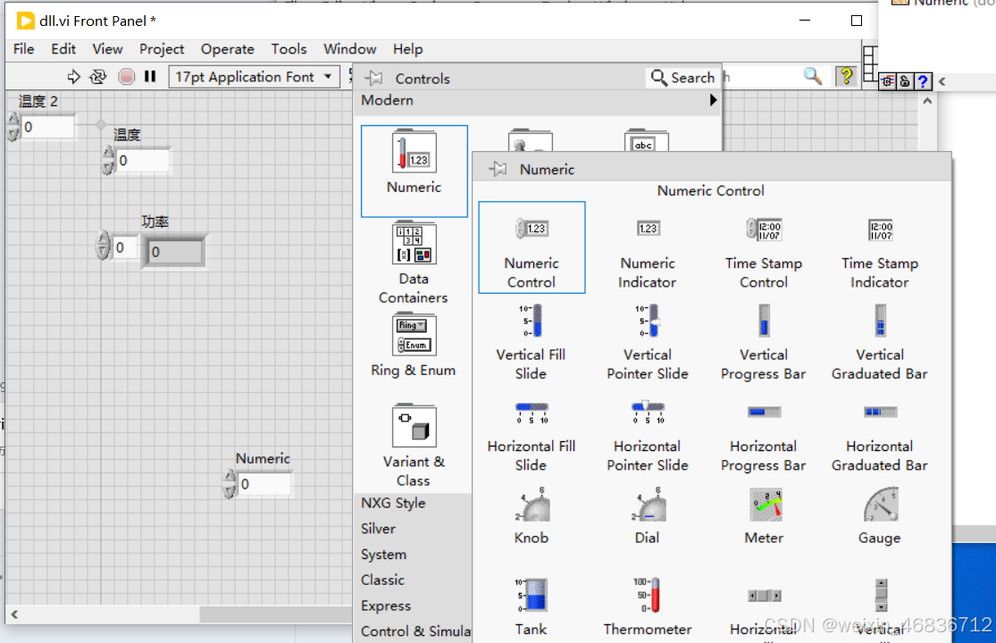Screen dimensions: 996x643
Task: Choose the Vertical Pointer Slide control
Action: [648, 341]
